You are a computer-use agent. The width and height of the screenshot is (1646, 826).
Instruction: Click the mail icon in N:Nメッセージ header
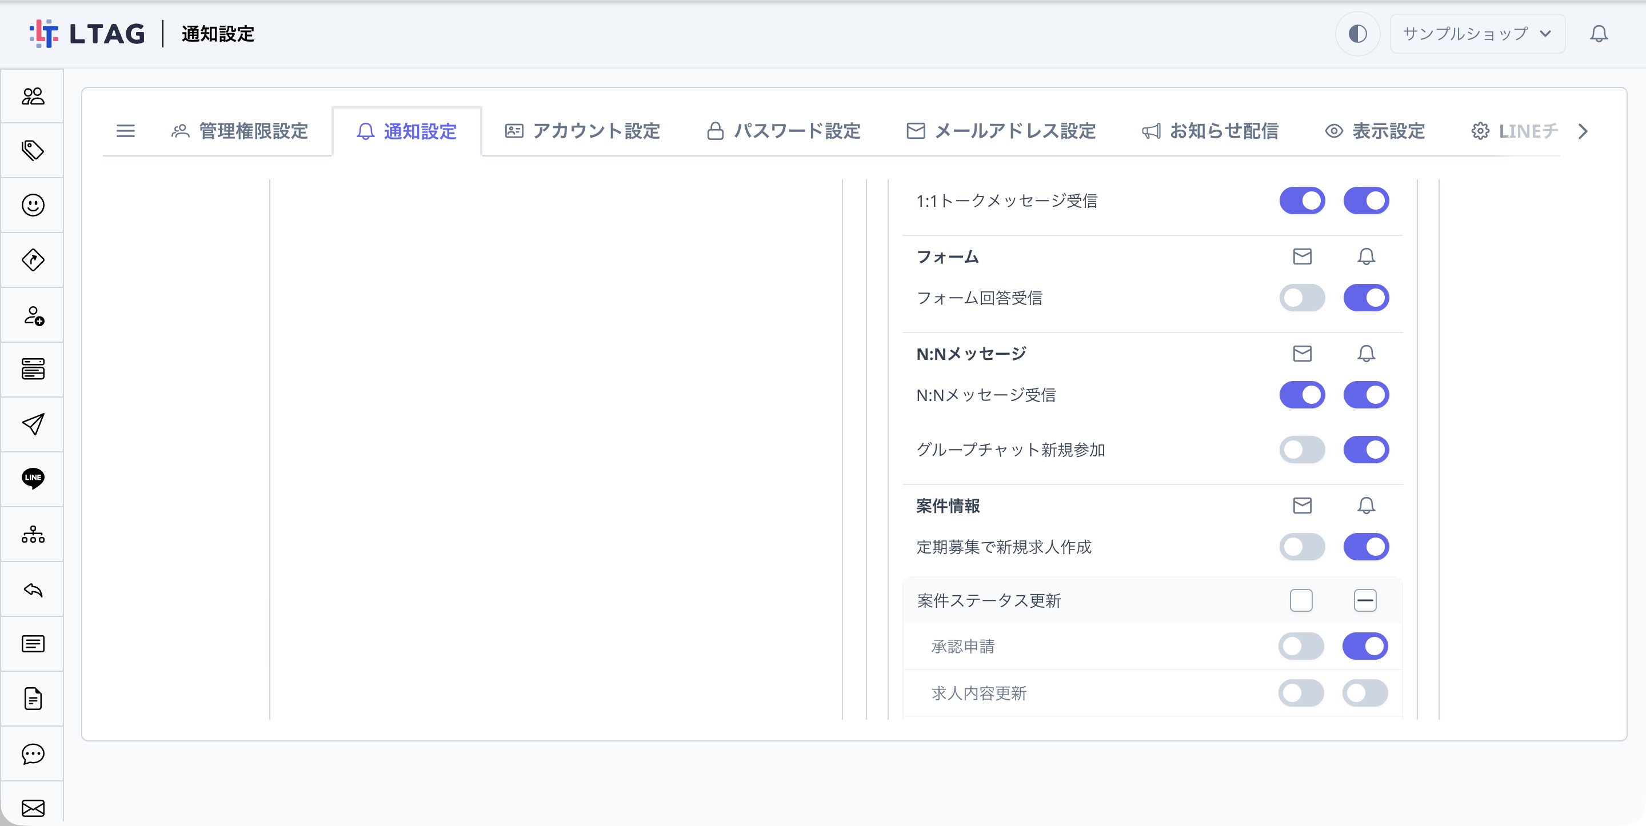1303,353
